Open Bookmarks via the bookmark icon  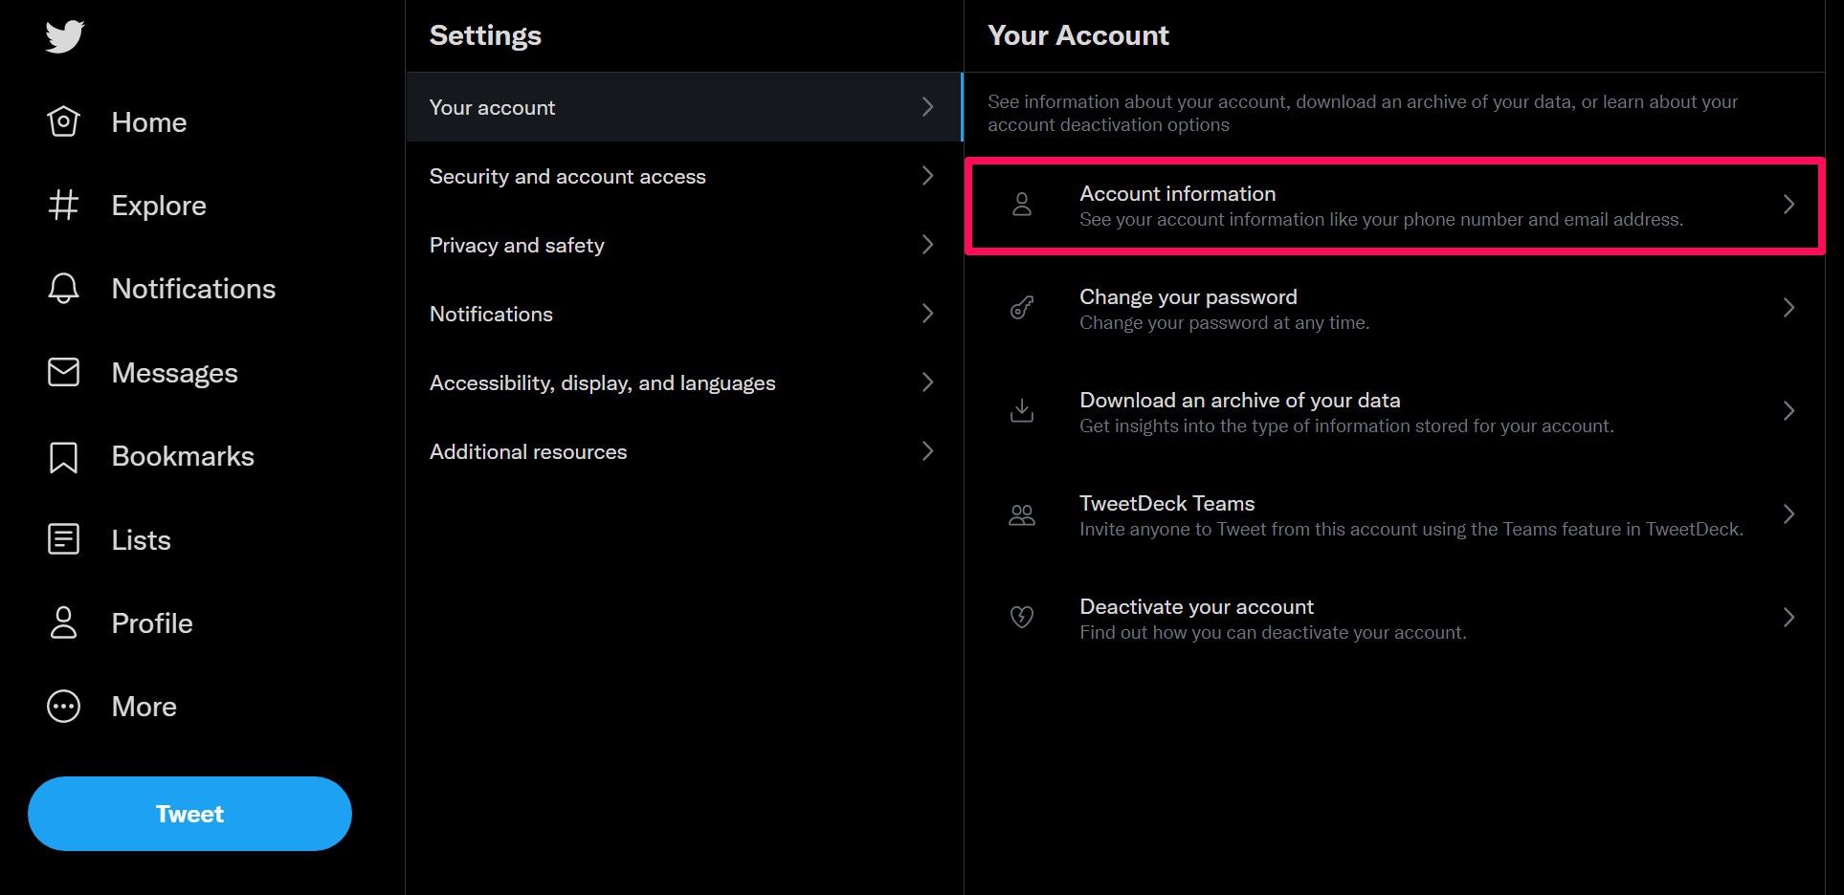(63, 456)
